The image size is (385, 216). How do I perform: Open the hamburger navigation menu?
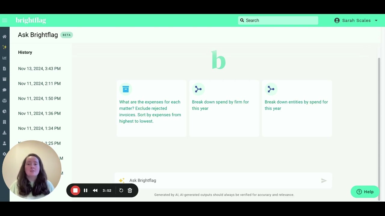pyautogui.click(x=5, y=20)
